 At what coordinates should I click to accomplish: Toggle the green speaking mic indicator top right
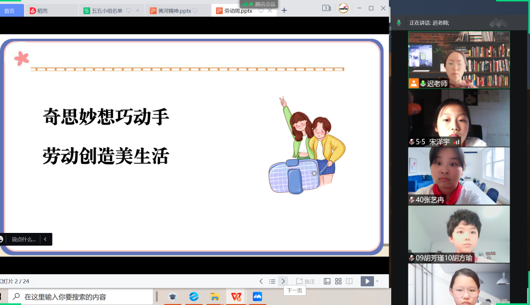[x=398, y=22]
